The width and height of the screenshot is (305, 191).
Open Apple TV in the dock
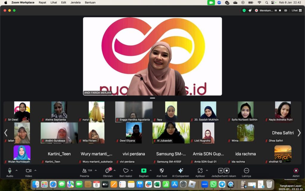(x=105, y=184)
